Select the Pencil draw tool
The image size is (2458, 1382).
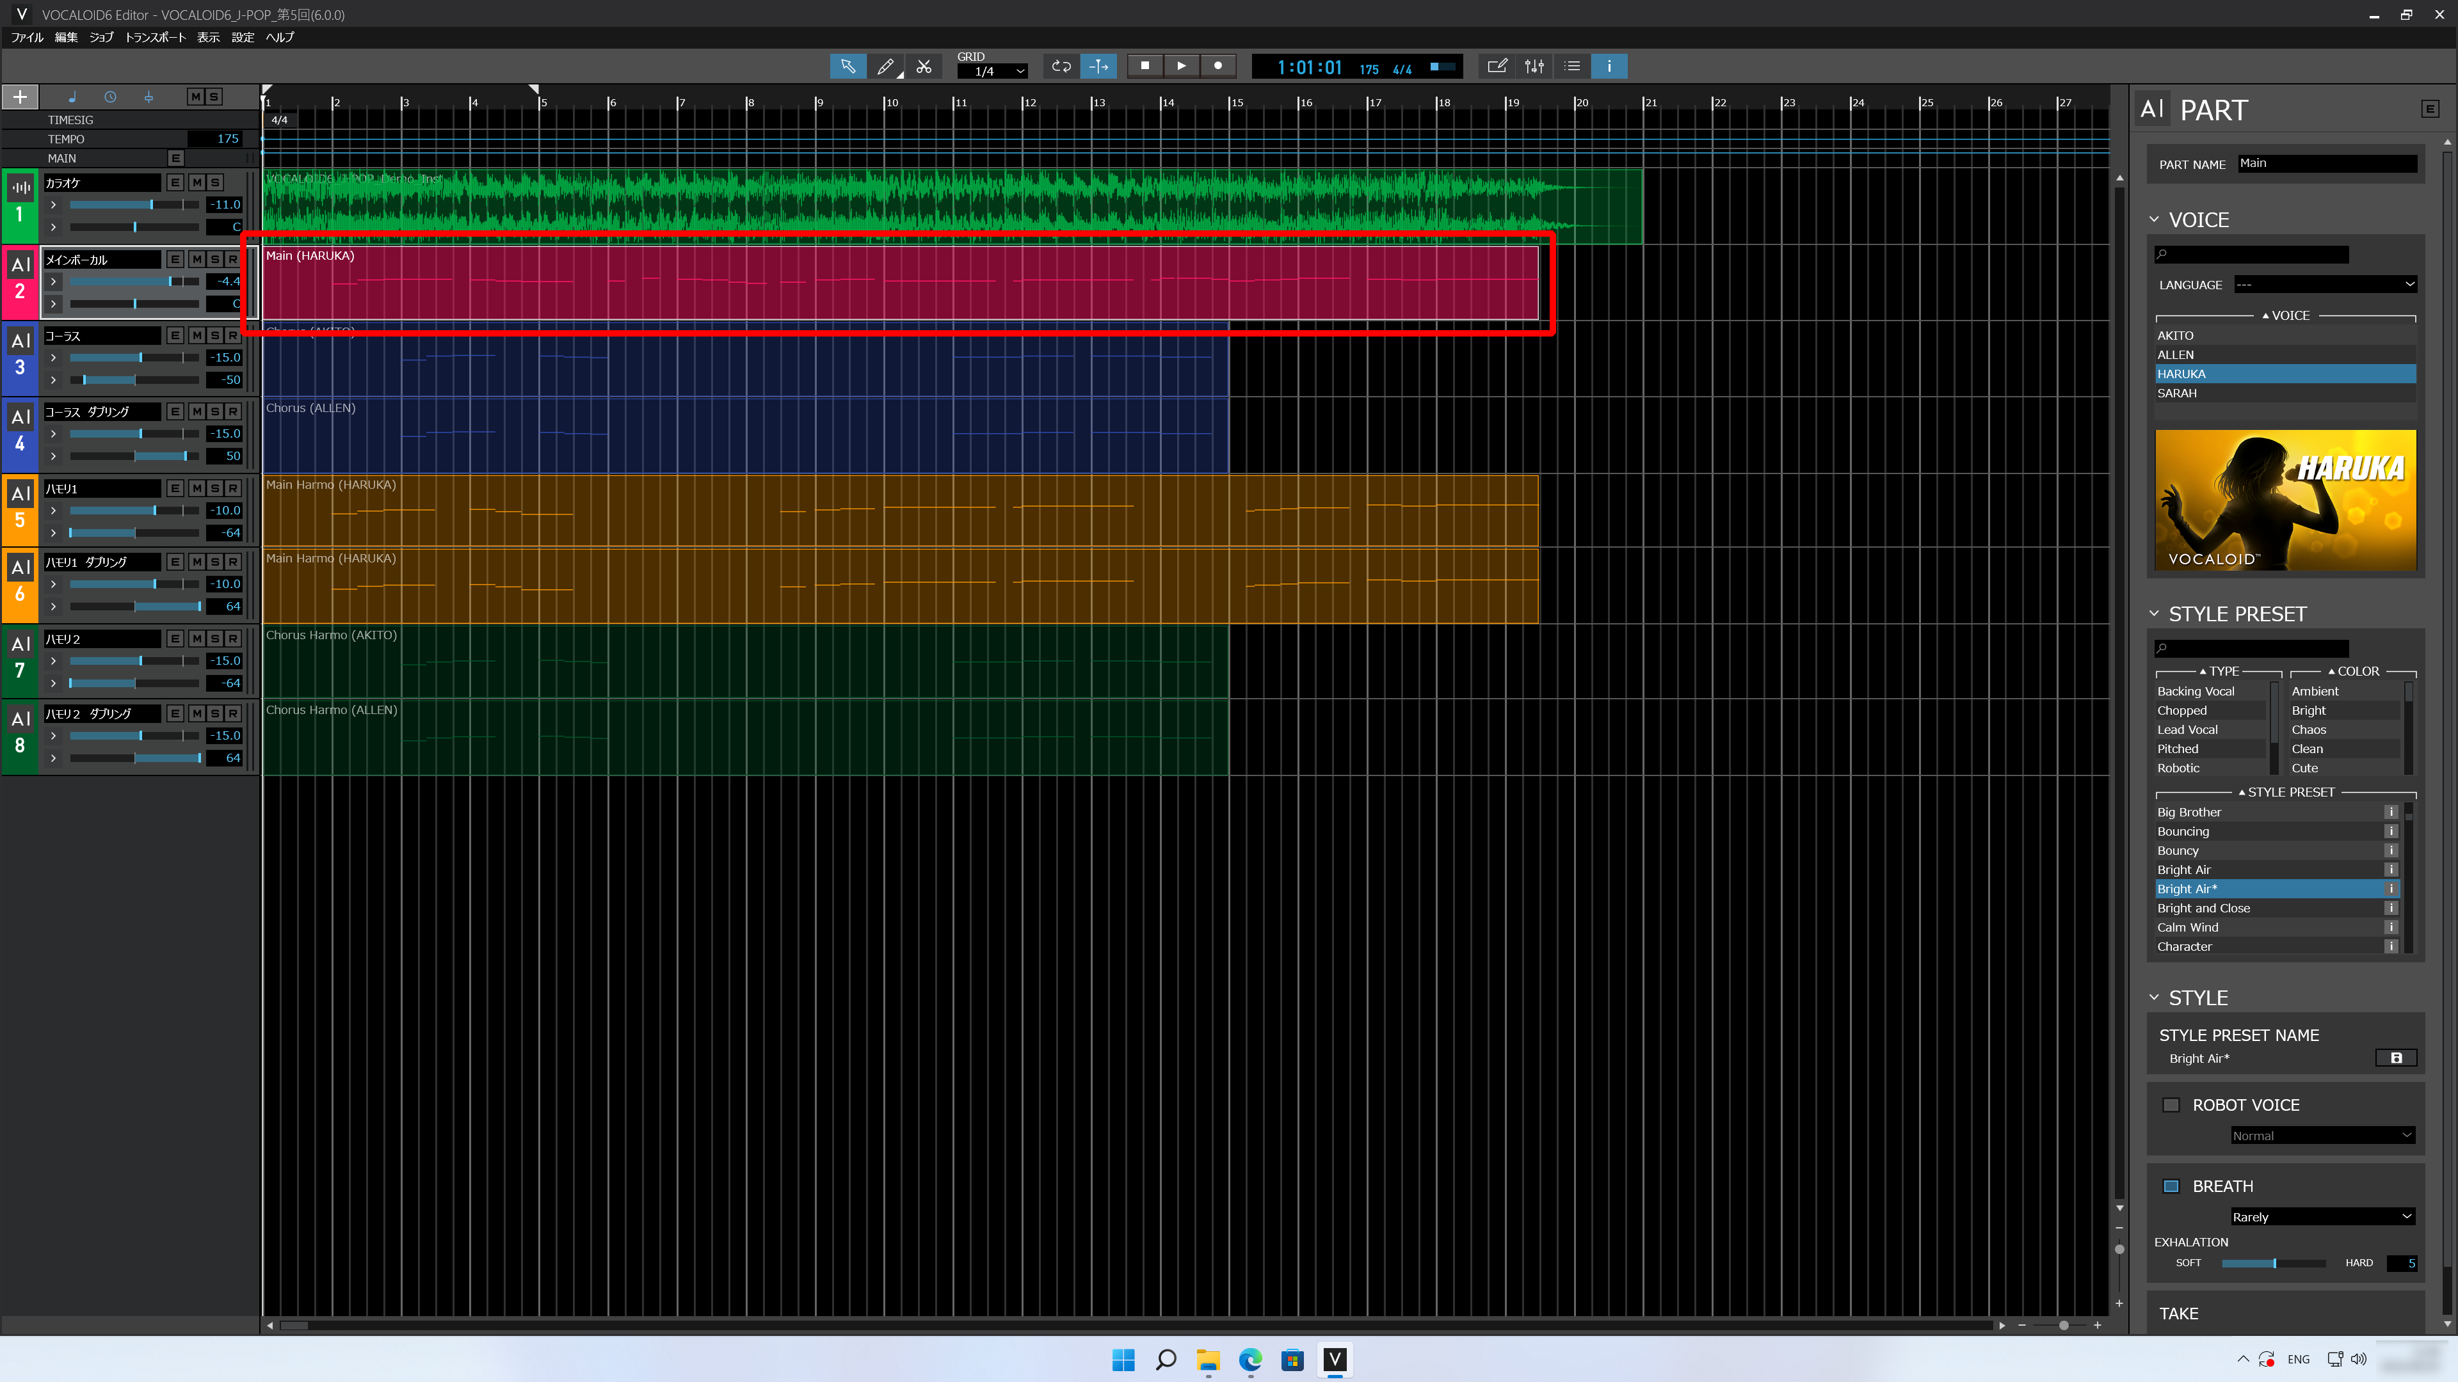[885, 66]
